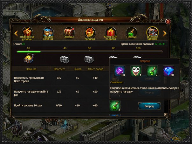
Task: Click the Вперед button for Пройти заставу
Action: tap(149, 106)
